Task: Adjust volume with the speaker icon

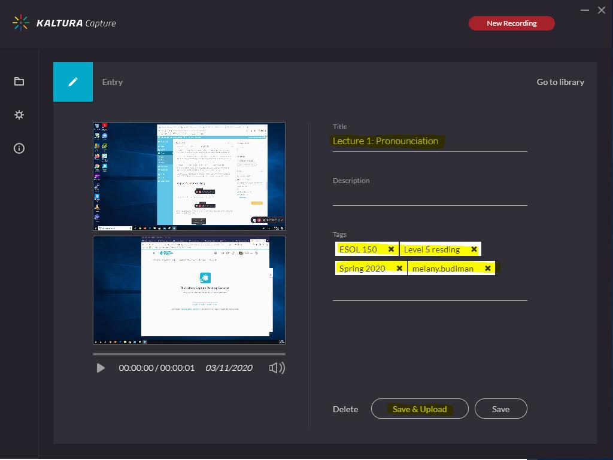Action: tap(277, 367)
